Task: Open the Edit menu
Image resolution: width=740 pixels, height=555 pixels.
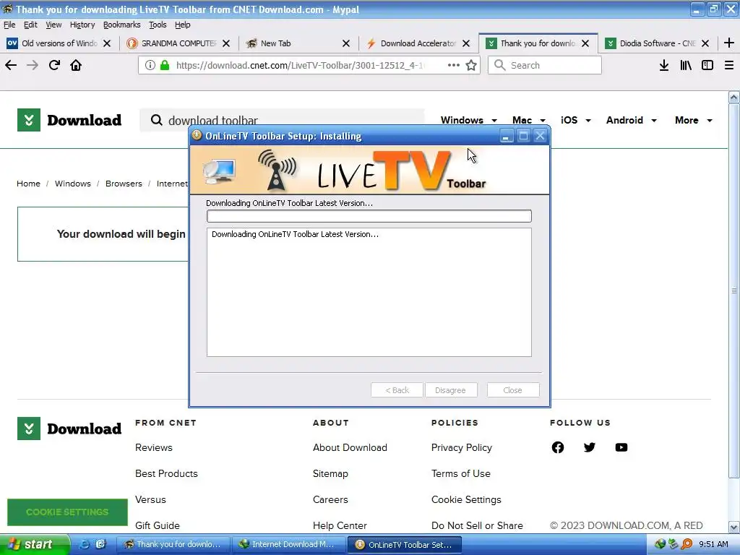Action: coord(30,25)
